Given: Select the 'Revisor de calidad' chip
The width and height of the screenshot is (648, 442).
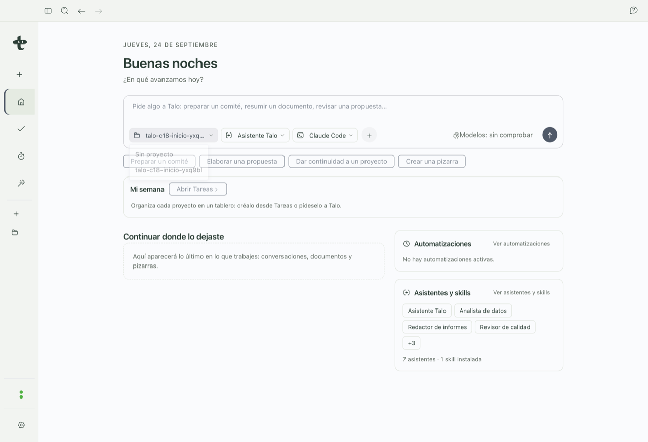Looking at the screenshot, I should point(505,327).
